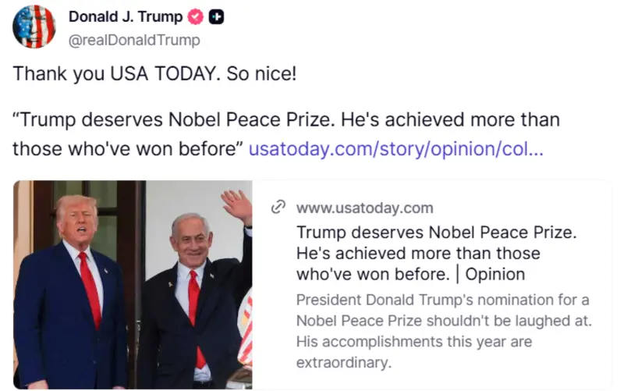Image resolution: width=624 pixels, height=391 pixels.
Task: Click the red verified checkmark badge
Action: 196,16
